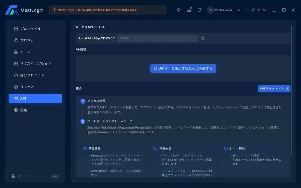This screenshot has width=301, height=188.
Task: Open the プロファイル menu item
Action: 35,29
